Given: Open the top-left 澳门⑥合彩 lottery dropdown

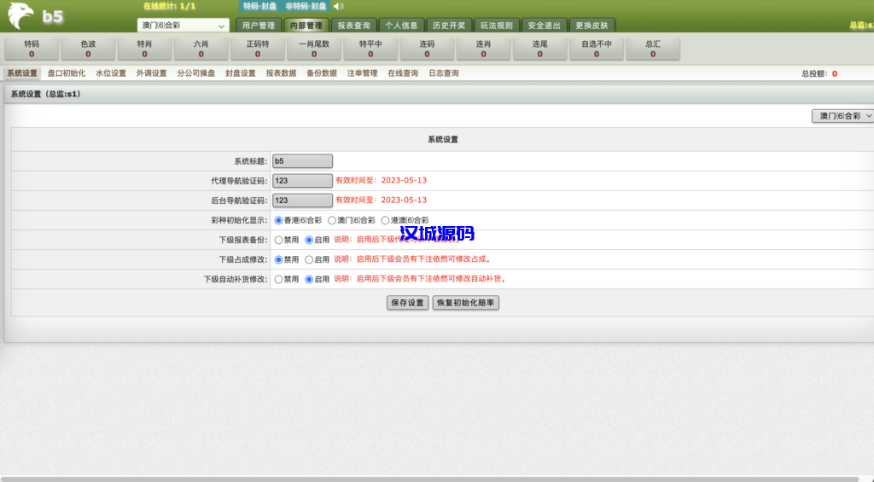Looking at the screenshot, I should (x=183, y=26).
